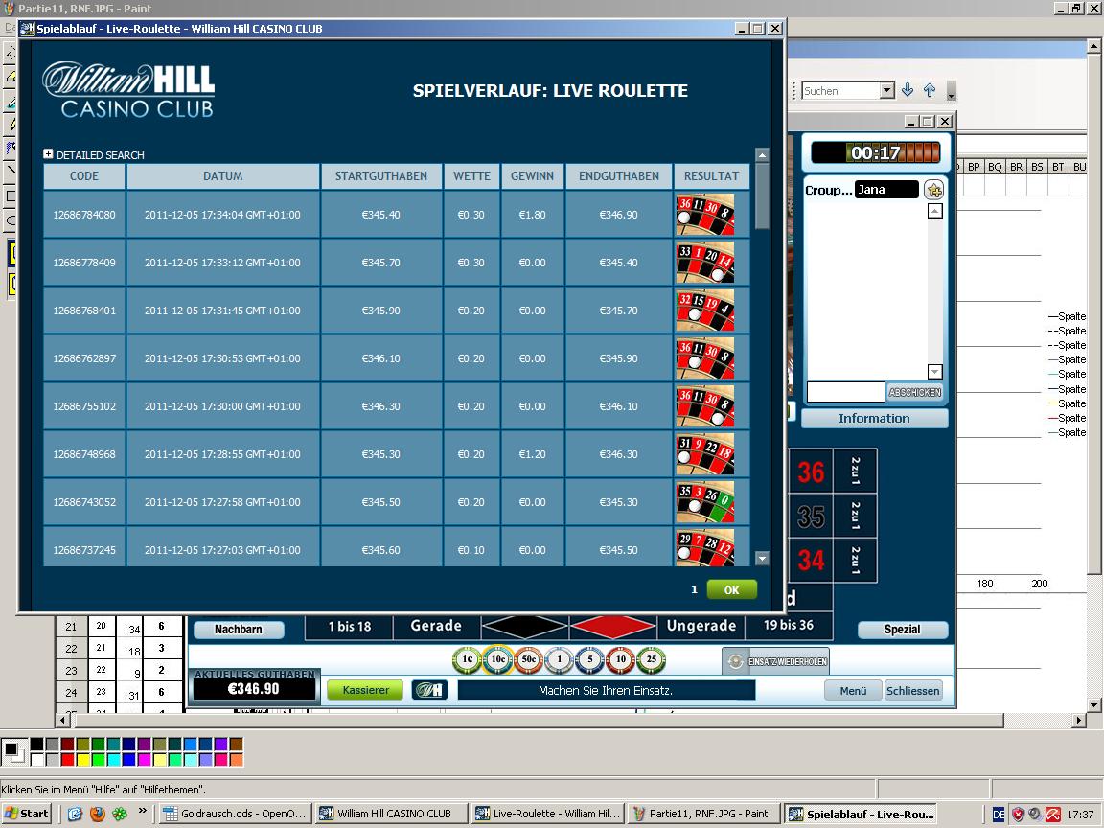Bet on black via the black diamond
This screenshot has width=1104, height=828.
pyautogui.click(x=523, y=626)
